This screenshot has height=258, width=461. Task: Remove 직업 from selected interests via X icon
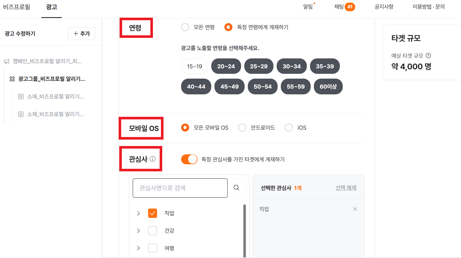click(355, 209)
